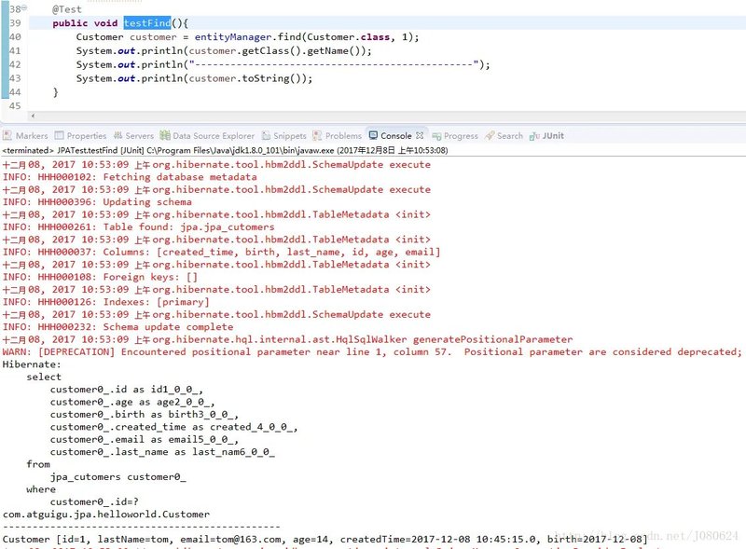
Task: Click the terminated JPATest.testFind launch description
Action: 225,150
